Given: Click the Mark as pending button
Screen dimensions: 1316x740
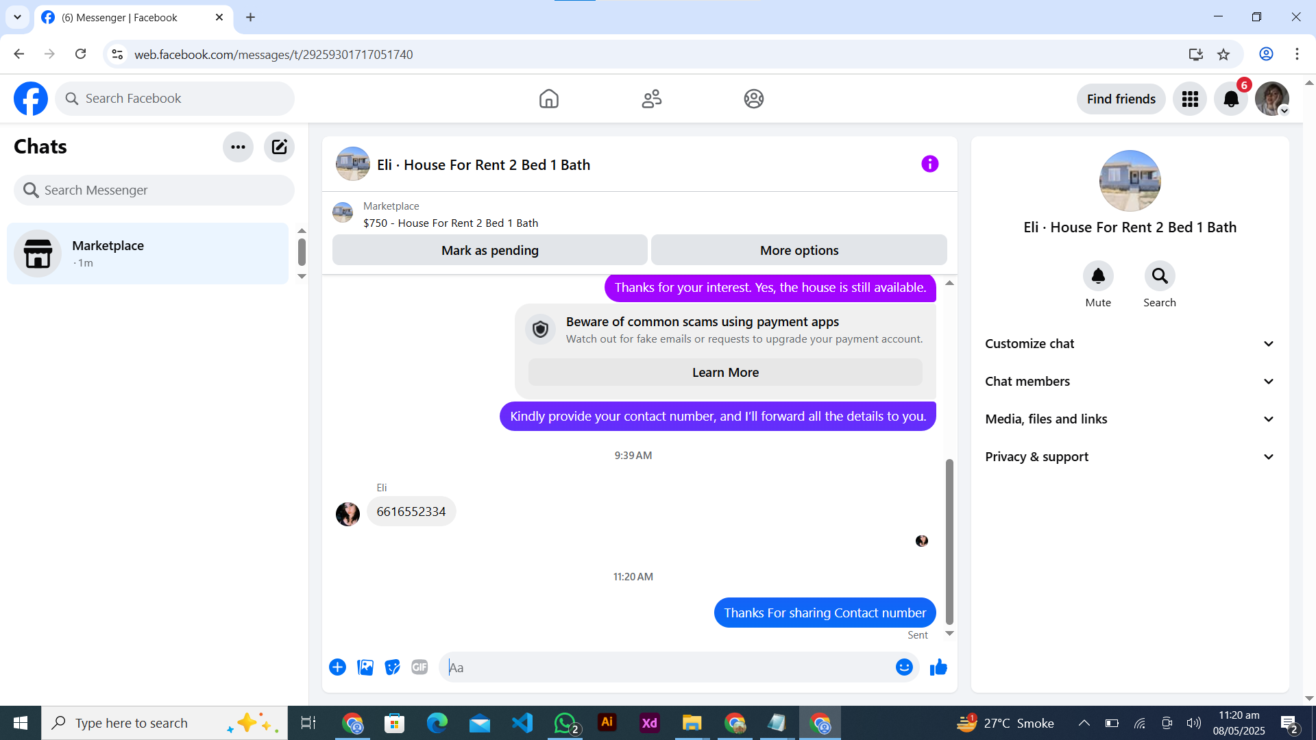Looking at the screenshot, I should point(490,250).
